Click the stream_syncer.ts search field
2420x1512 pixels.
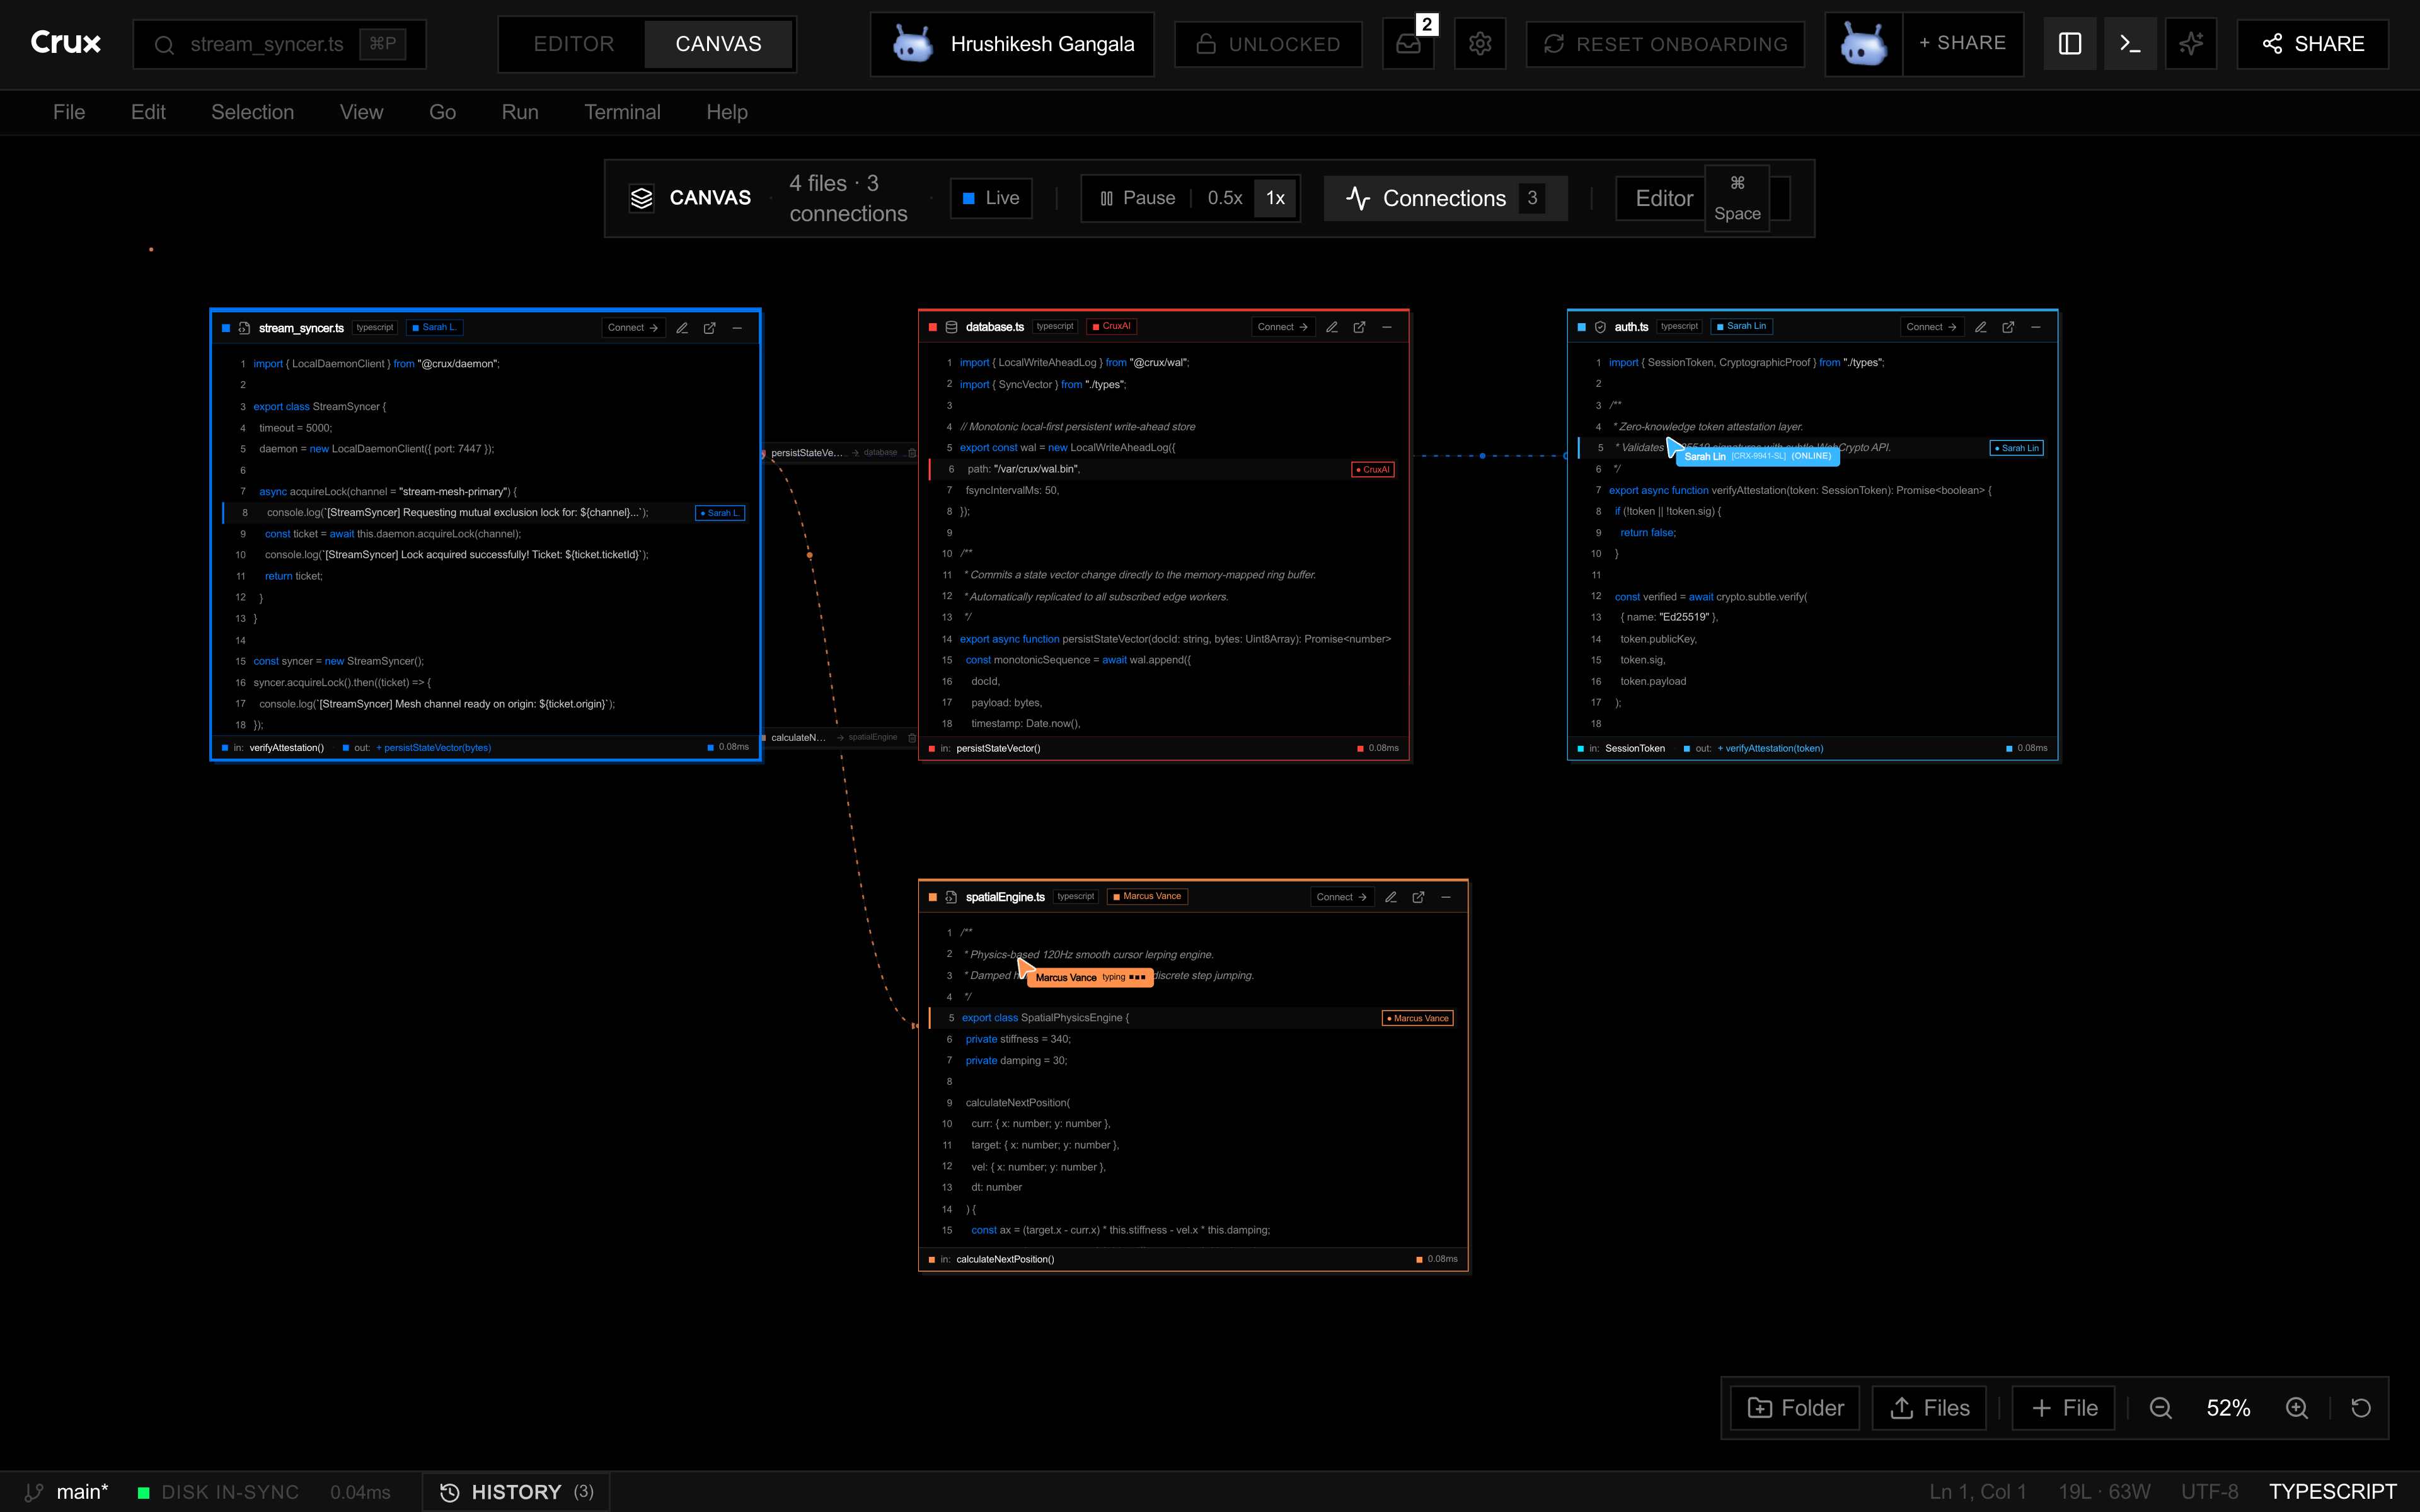click(279, 44)
